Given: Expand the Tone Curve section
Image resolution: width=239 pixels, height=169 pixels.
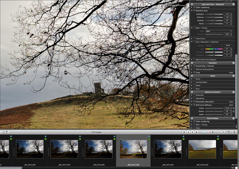Looking at the screenshot, I should coord(192,39).
